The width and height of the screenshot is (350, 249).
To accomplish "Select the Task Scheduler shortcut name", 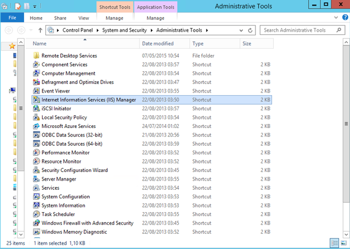I will (x=58, y=214).
